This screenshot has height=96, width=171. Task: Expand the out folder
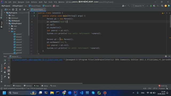click(9, 29)
